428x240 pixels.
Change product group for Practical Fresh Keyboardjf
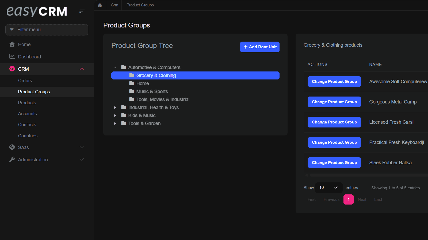pyautogui.click(x=334, y=142)
